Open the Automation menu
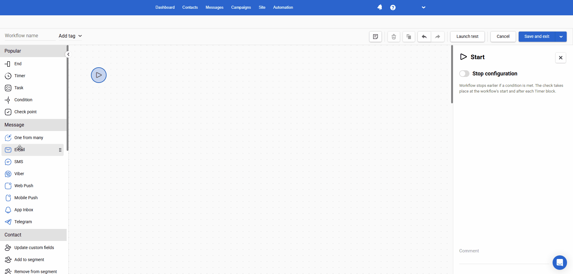 283,8
